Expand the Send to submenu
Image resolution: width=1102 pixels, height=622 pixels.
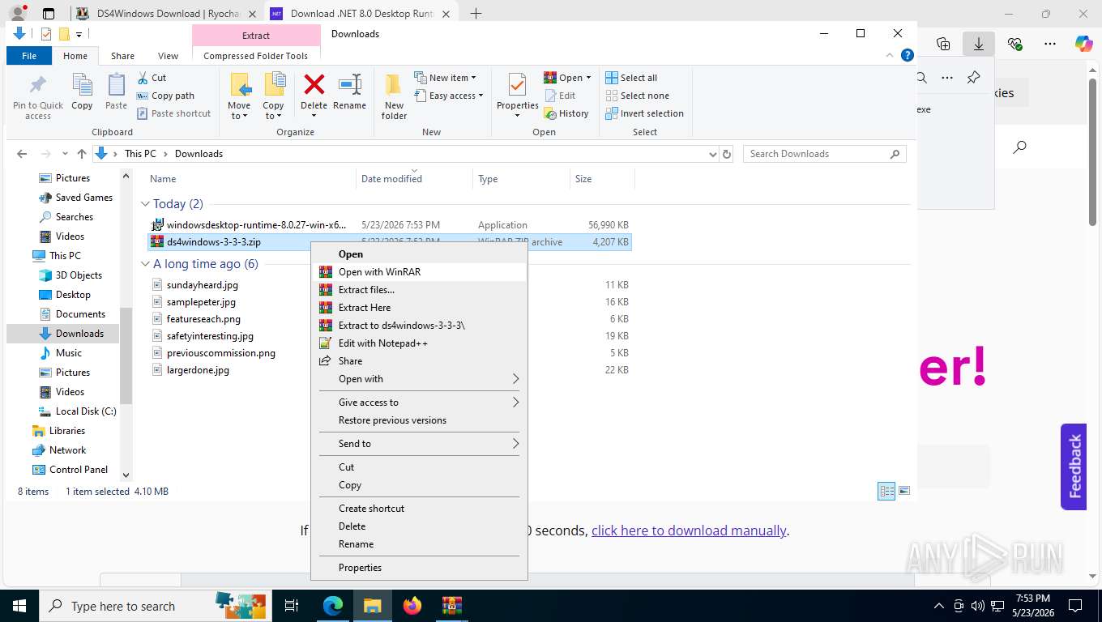(x=418, y=444)
